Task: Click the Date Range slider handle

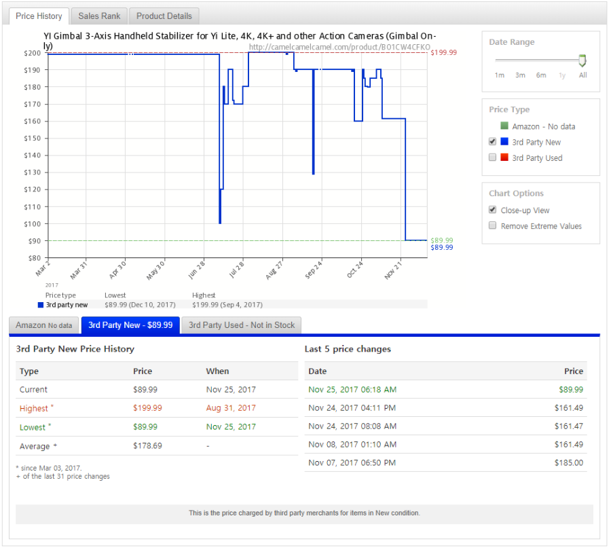Action: click(582, 61)
